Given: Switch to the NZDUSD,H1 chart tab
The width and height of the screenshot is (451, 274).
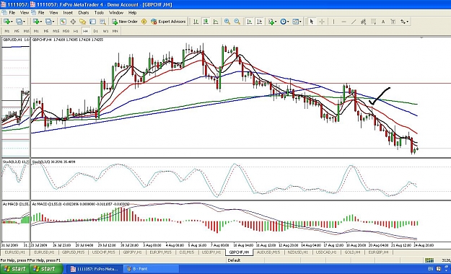Looking at the screenshot, I should pos(298,252).
